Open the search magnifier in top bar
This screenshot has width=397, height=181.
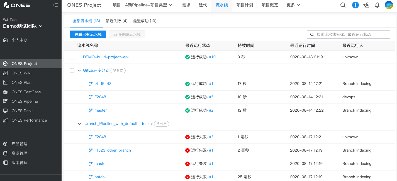click(x=343, y=5)
